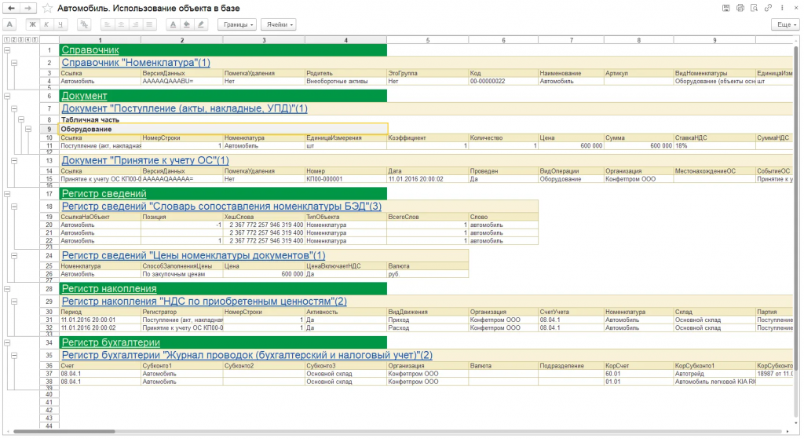
Task: Open the Ячейки dropdown
Action: pos(279,24)
